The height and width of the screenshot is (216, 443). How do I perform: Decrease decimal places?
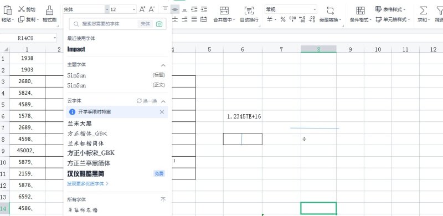[x=312, y=19]
